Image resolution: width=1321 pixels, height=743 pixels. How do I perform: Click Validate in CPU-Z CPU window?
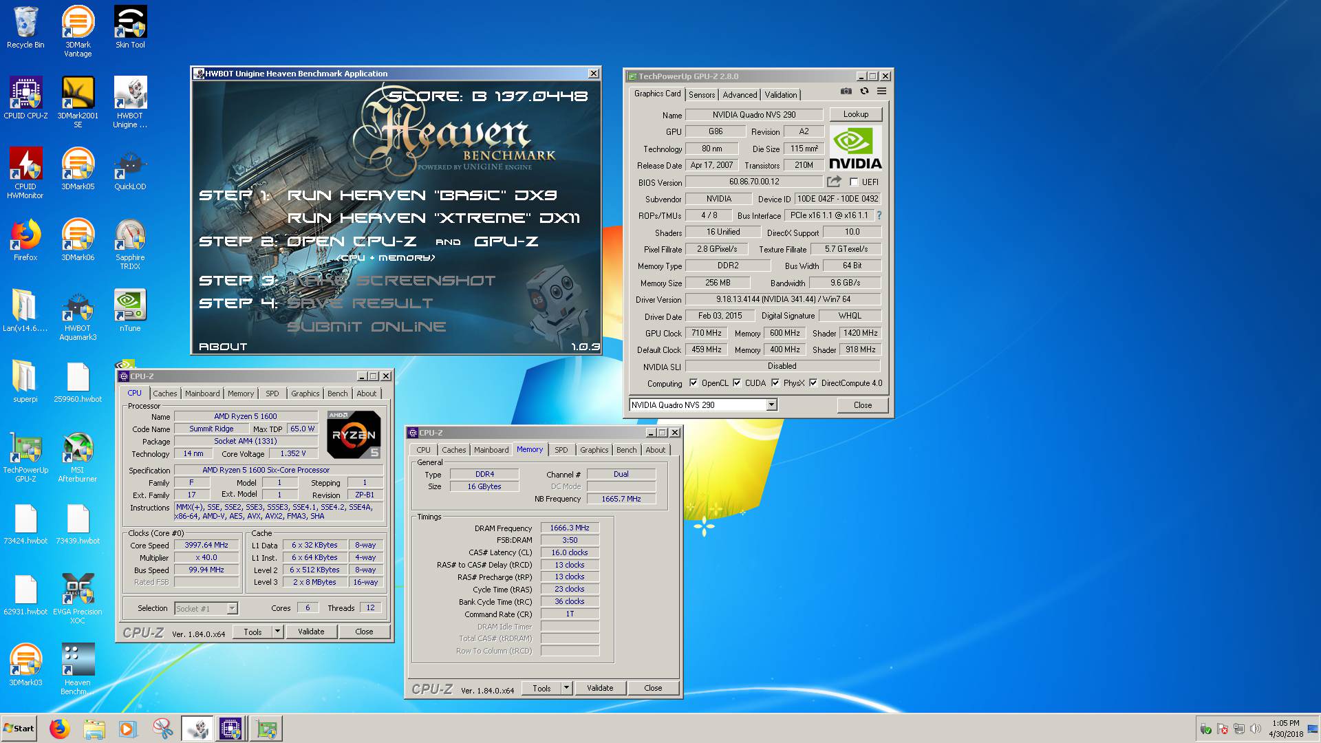(x=311, y=632)
